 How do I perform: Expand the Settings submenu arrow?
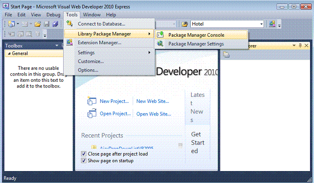point(149,53)
